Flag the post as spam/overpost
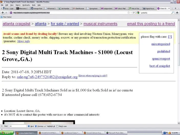180x135 pixels. point(161,59)
